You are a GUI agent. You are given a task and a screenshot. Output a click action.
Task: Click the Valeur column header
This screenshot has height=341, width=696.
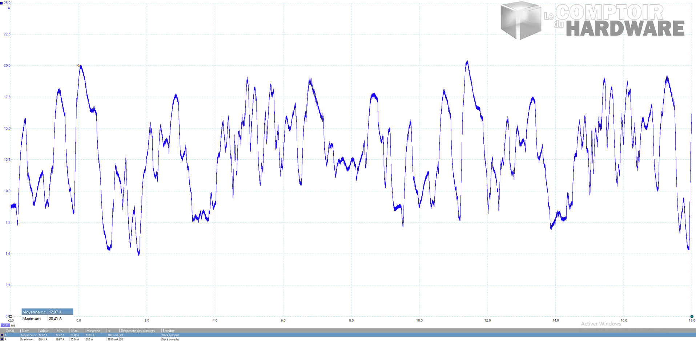point(44,331)
